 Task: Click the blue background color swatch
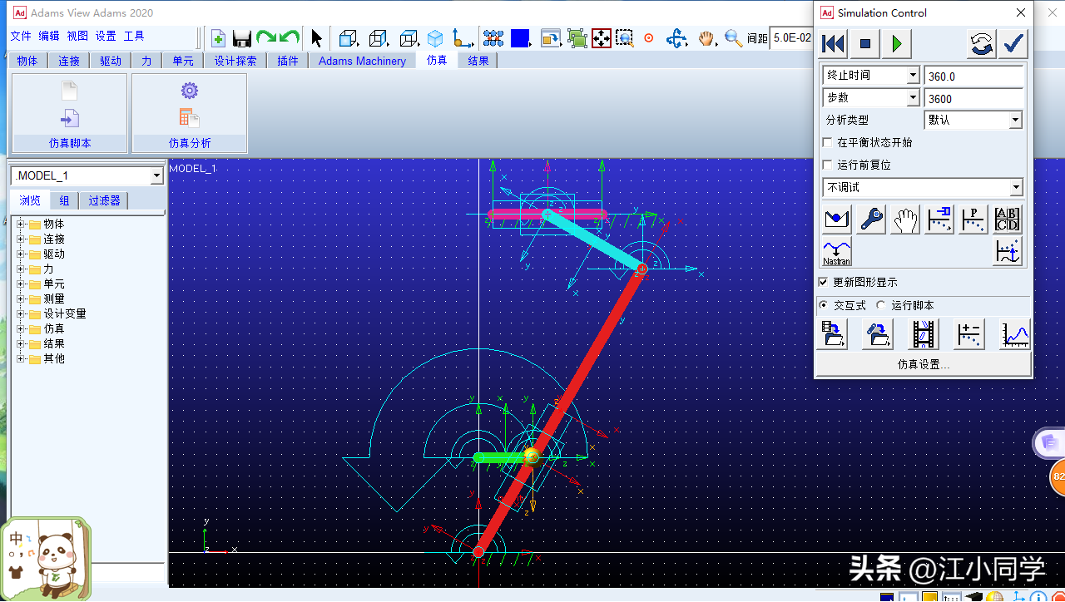pyautogui.click(x=520, y=38)
